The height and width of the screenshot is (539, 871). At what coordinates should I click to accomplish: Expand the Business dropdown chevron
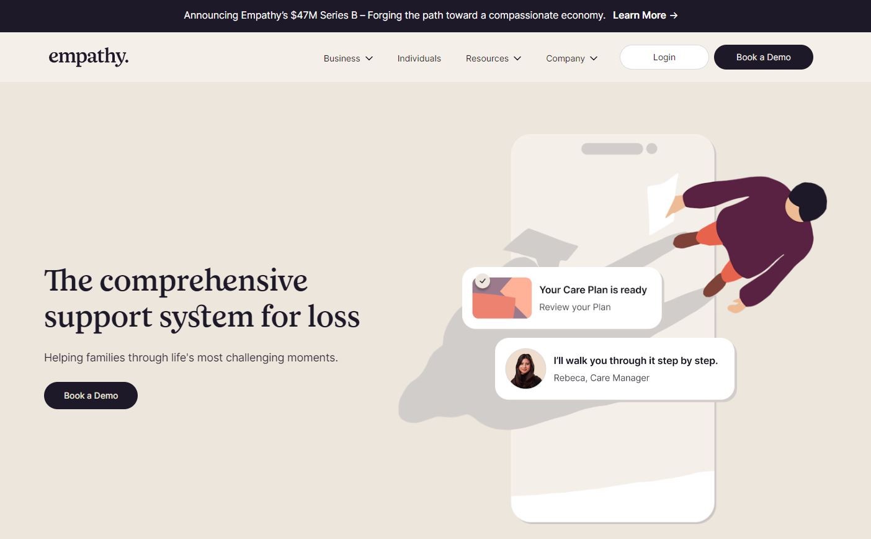pos(369,58)
